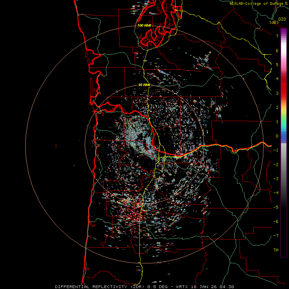Click the 5 value on color scale
289x289 pixels.
coord(277,65)
